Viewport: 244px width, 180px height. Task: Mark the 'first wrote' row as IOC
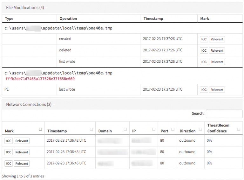click(204, 62)
